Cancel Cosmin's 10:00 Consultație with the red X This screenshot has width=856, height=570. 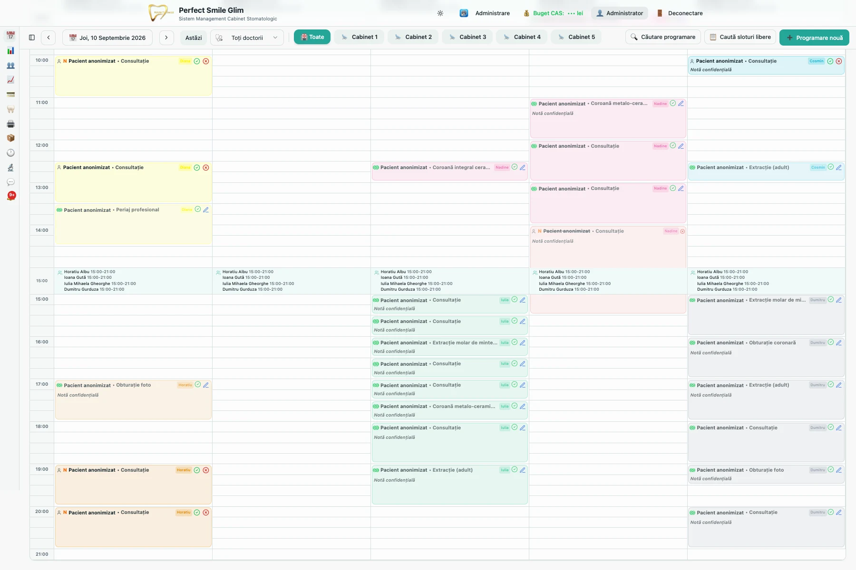coord(839,61)
